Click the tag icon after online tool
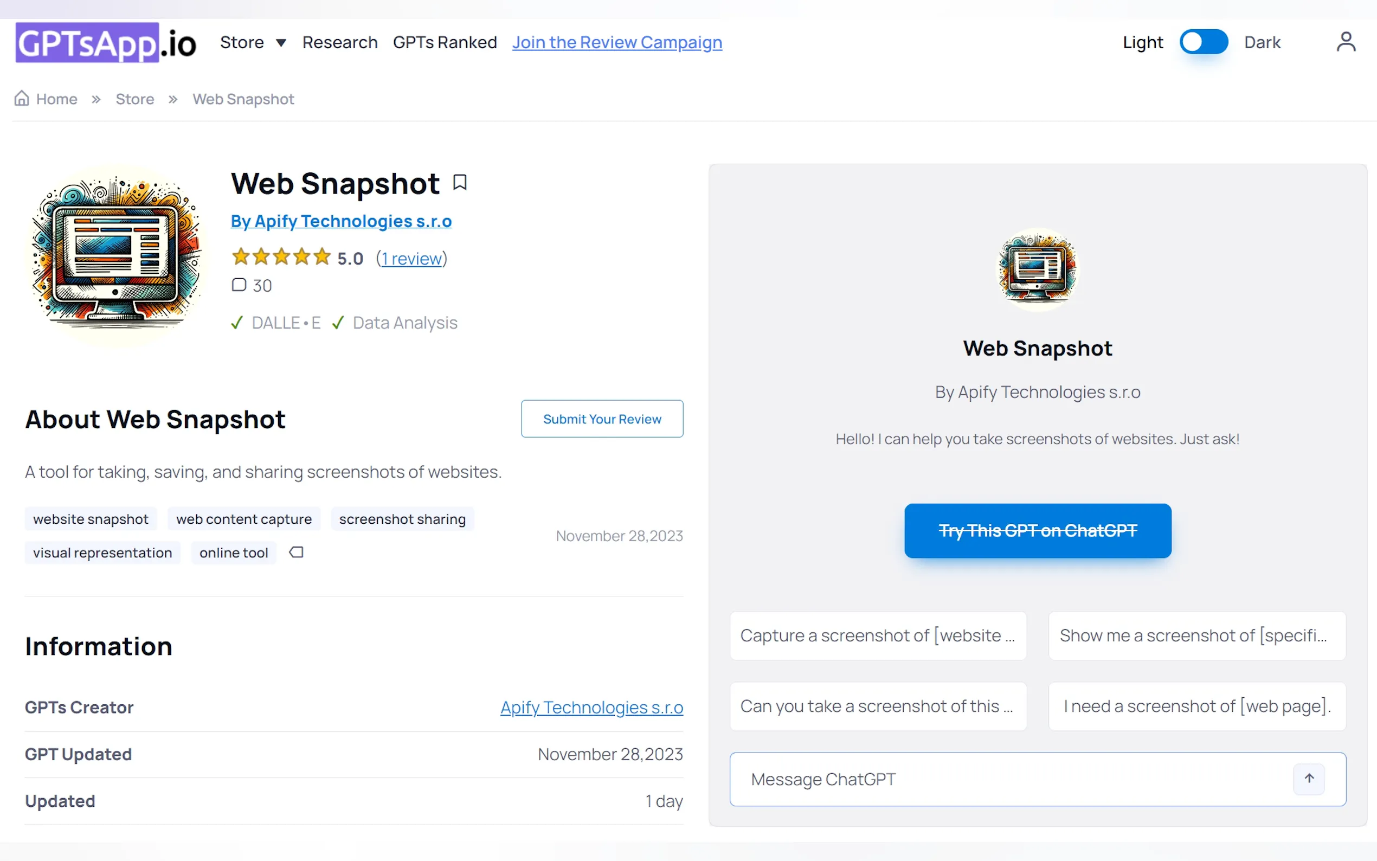This screenshot has height=861, width=1377. (x=296, y=552)
